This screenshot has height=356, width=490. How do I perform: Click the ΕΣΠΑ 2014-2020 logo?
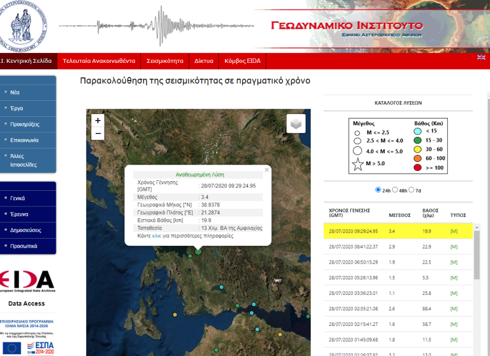[x=41, y=348]
